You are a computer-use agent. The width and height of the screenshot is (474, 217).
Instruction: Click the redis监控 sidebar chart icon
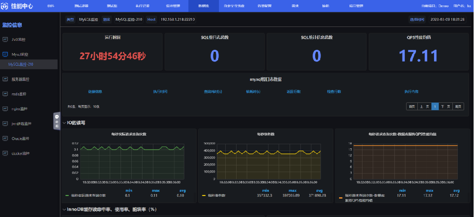point(5,94)
